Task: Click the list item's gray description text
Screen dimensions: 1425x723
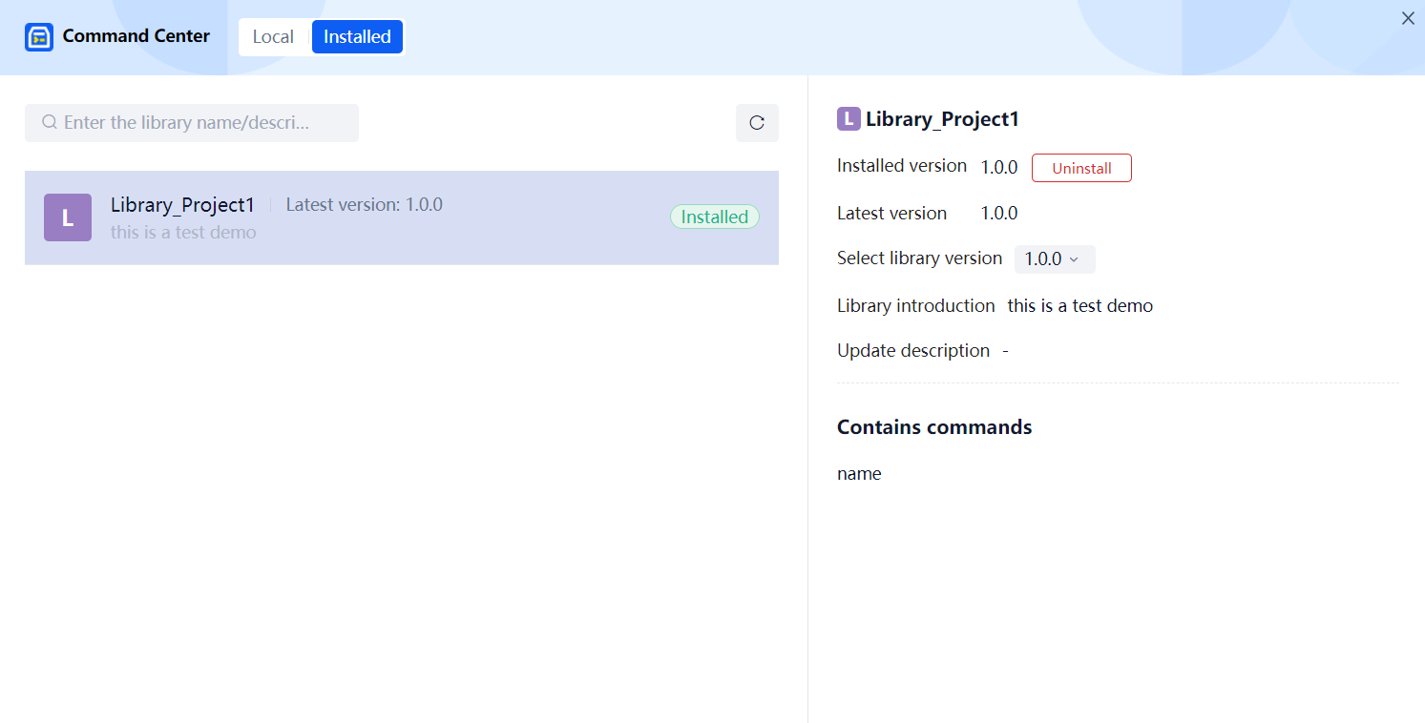Action: coord(183,233)
